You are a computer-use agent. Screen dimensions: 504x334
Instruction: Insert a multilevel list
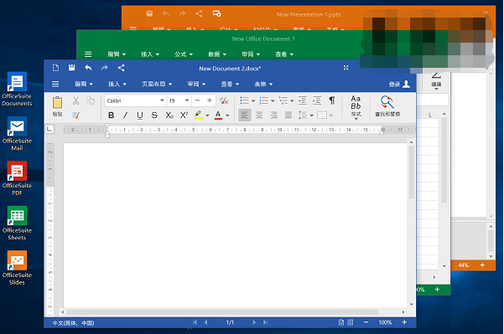[283, 100]
